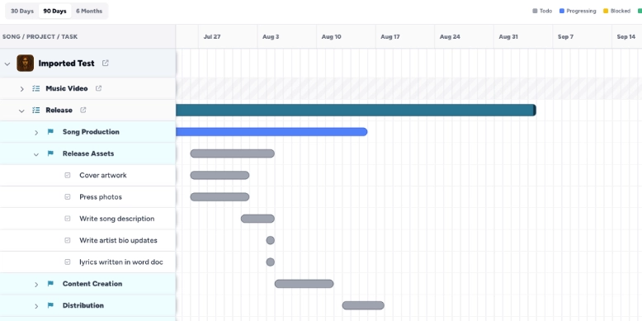Click the Aug 10 date header
This screenshot has width=642, height=321.
click(x=331, y=37)
